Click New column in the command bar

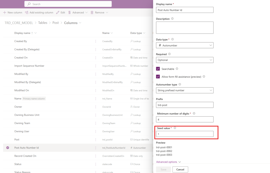[x=13, y=12]
